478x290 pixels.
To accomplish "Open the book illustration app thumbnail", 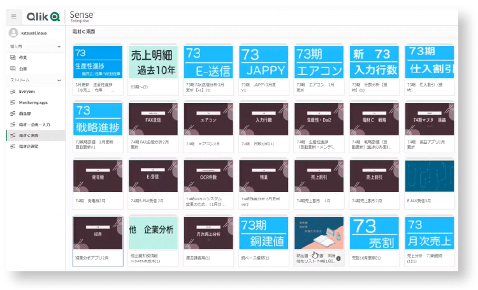I will (x=319, y=233).
